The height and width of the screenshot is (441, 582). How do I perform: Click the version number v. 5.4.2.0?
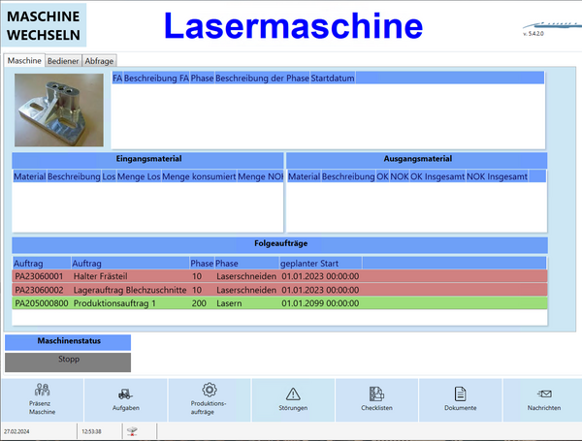click(x=533, y=34)
